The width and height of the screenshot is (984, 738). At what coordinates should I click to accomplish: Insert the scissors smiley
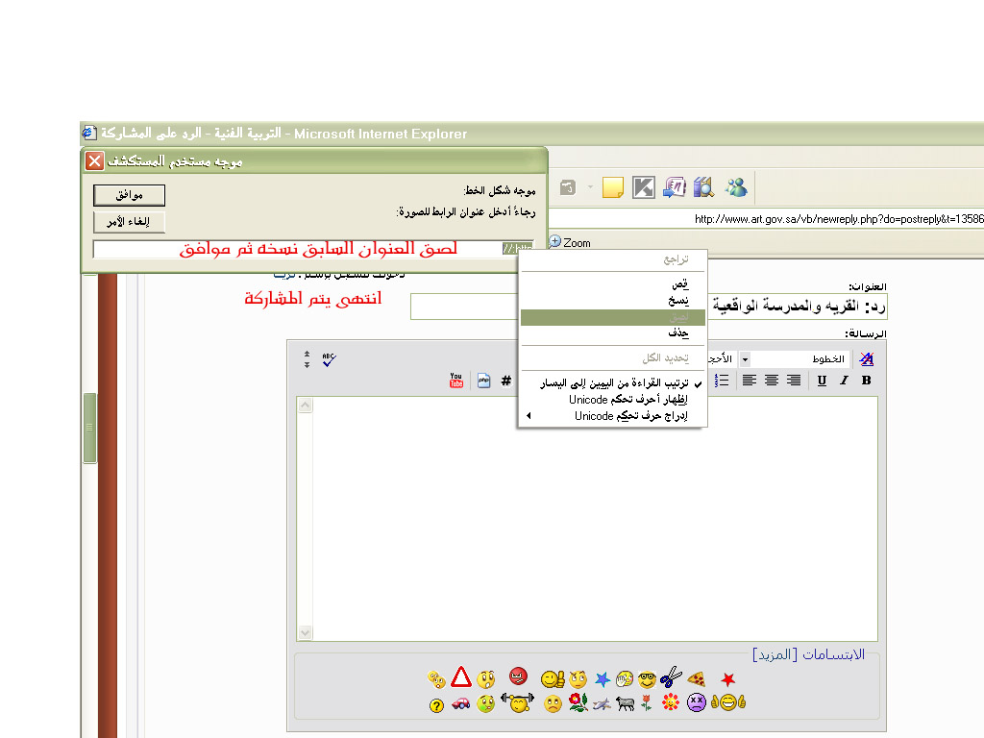coord(671,678)
